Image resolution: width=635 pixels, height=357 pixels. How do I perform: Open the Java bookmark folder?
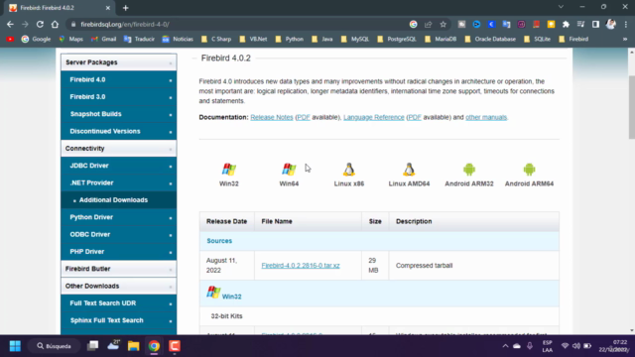pyautogui.click(x=322, y=39)
